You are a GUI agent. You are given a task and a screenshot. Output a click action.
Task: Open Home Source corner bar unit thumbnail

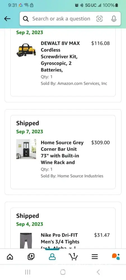click(x=26, y=149)
